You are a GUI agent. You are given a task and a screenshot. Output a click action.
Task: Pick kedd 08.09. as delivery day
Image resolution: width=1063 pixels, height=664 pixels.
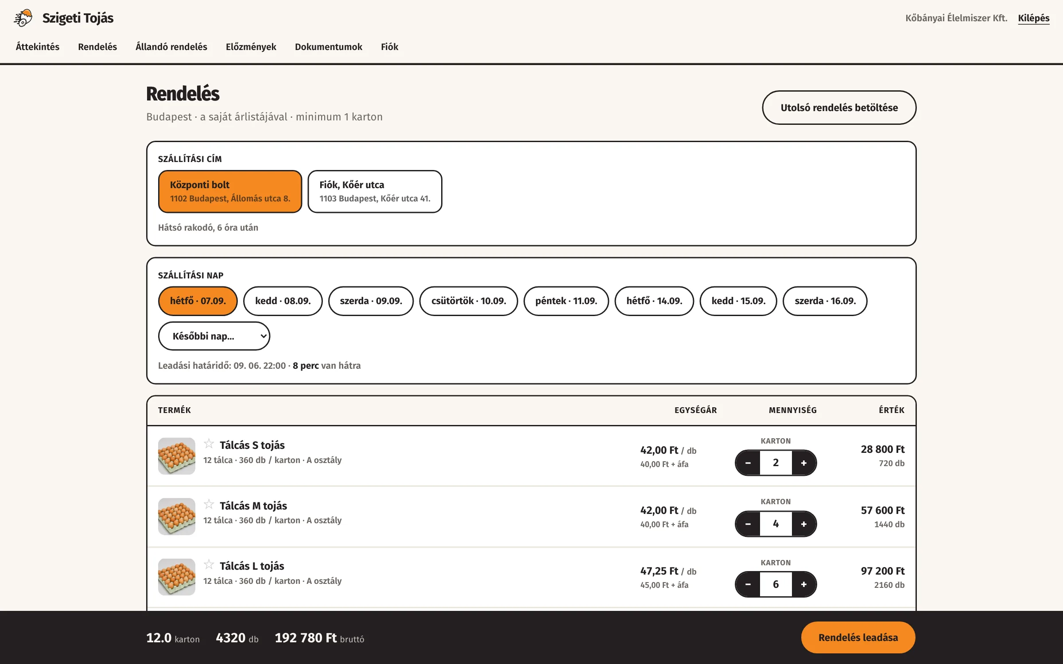click(x=283, y=301)
